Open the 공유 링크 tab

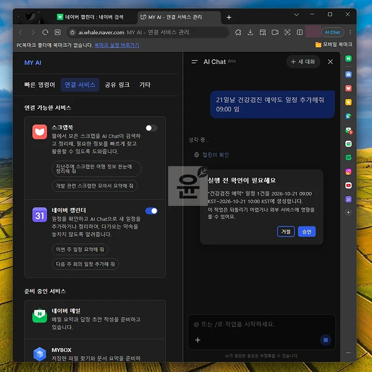117,85
